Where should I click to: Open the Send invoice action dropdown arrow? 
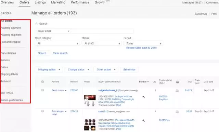coord(66,90)
